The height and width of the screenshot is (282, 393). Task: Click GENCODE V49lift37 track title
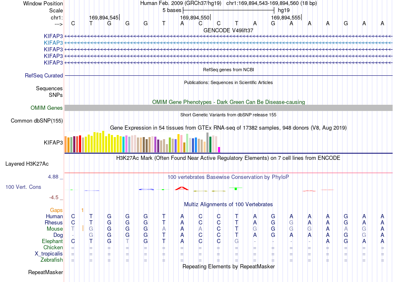[x=228, y=30]
